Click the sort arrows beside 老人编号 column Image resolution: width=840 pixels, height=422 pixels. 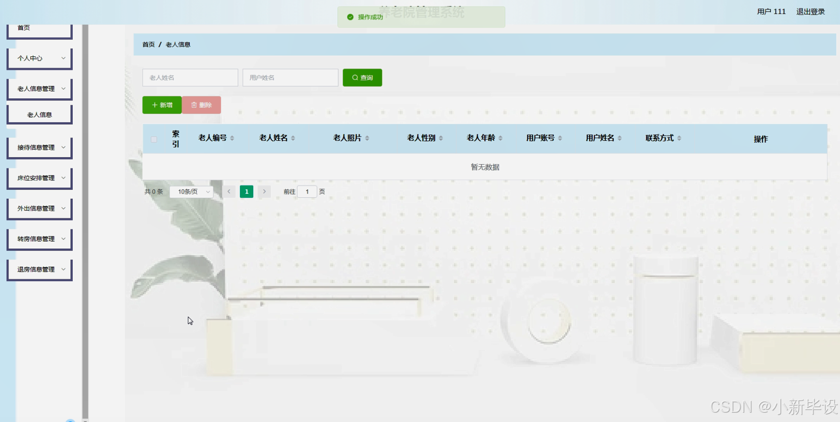click(x=233, y=138)
